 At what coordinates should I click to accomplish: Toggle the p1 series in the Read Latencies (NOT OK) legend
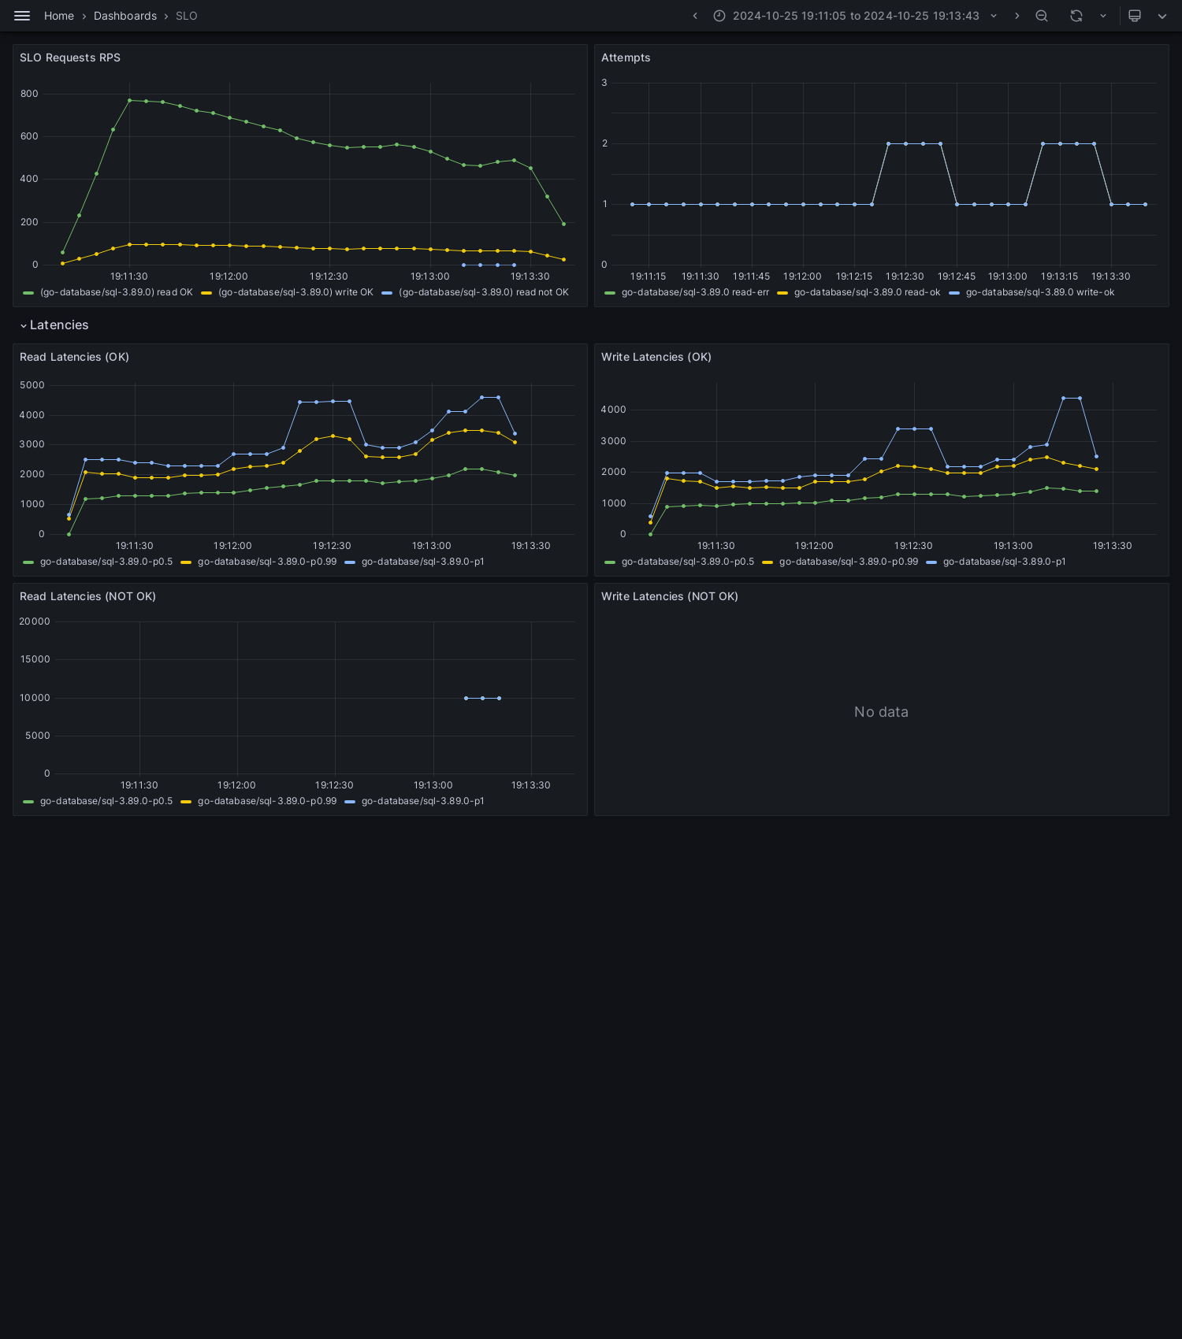click(x=423, y=801)
